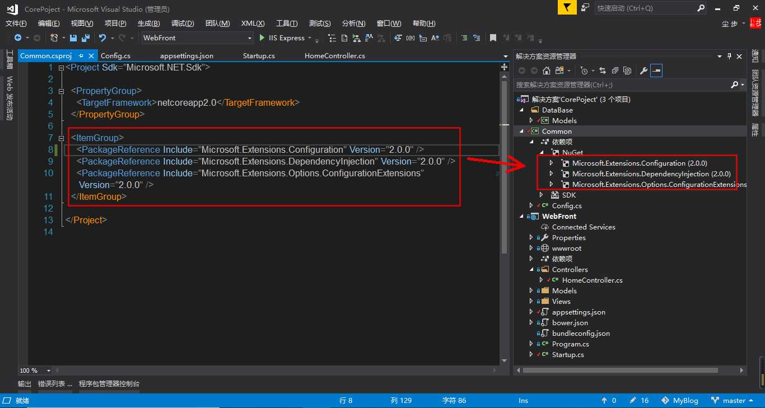Toggle the Preview Selected Items icon
This screenshot has width=765, height=408.
[656, 71]
